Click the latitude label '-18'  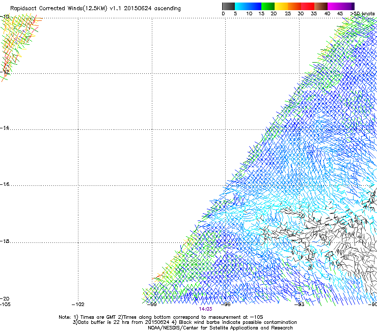tap(5, 241)
